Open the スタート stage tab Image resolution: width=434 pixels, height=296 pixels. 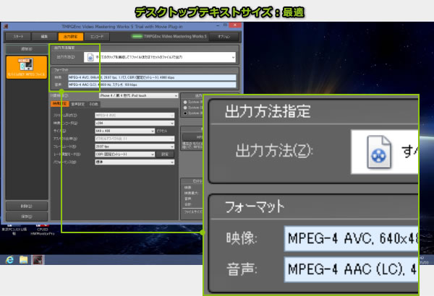pyautogui.click(x=18, y=37)
